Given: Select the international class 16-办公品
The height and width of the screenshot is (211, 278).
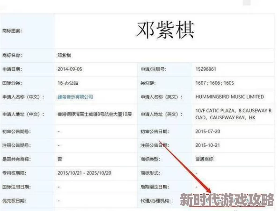Looking at the screenshot, I should click(x=68, y=83).
